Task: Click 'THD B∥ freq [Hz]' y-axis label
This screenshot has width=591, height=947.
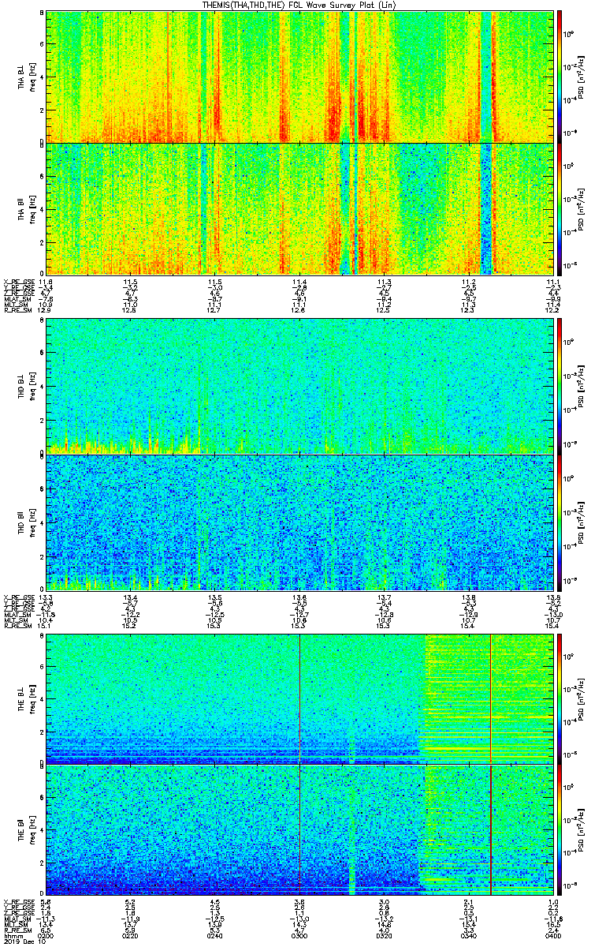Action: click(26, 521)
